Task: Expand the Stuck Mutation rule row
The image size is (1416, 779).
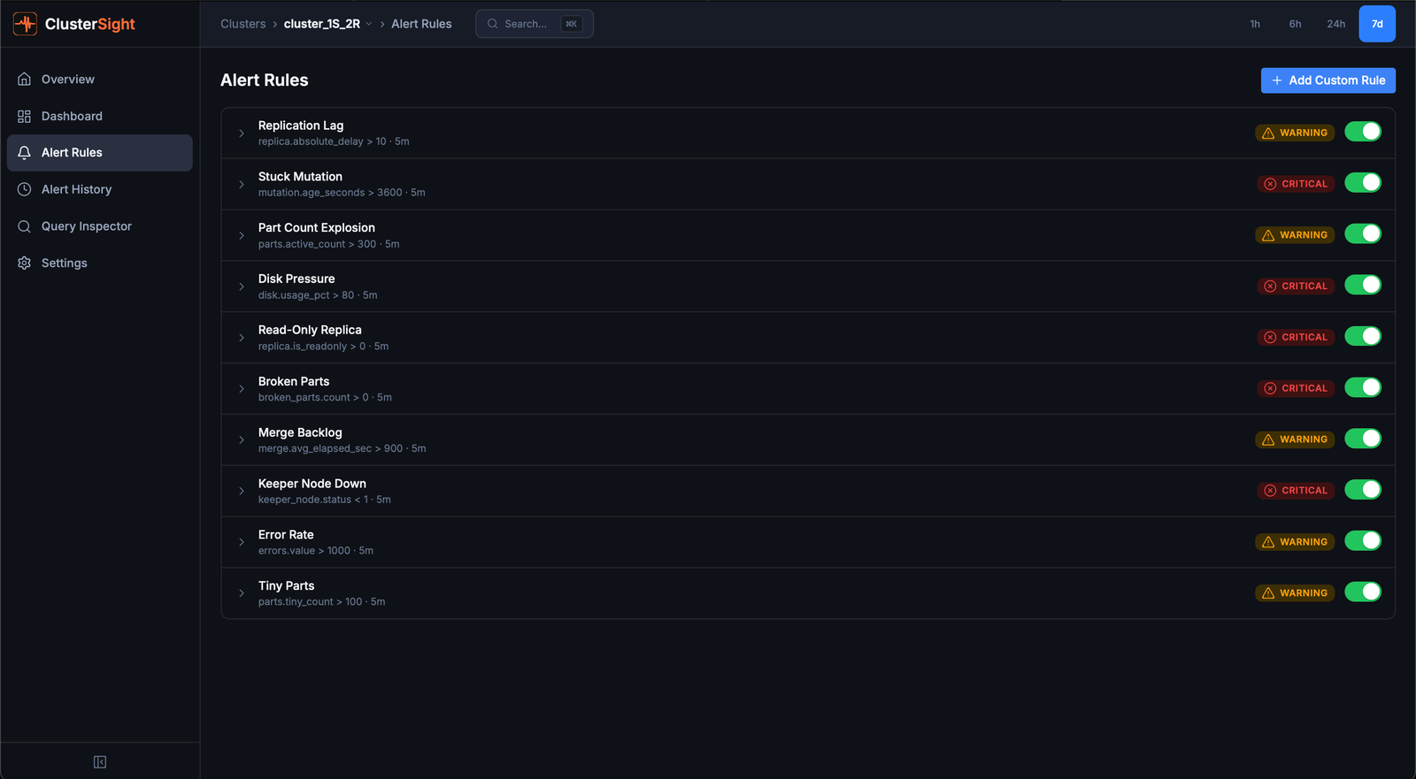Action: 242,185
